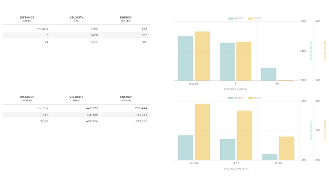Screen dimensions: 329x185
Task: Click the muzzle velocity bar in the yards chart
Action: [x=185, y=59]
